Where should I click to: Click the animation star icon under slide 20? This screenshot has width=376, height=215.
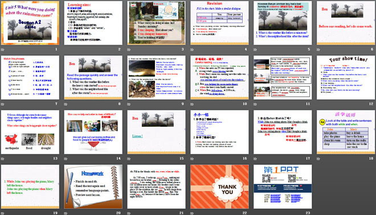point(66,213)
